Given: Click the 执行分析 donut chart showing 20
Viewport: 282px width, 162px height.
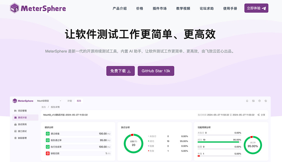Looking at the screenshot, I should (x=133, y=143).
